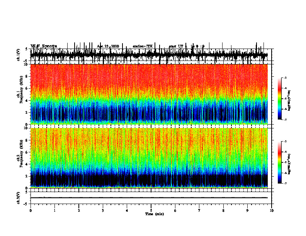This screenshot has width=306, height=236.
Task: Click time axis tick label "0"
Action: 31,211
